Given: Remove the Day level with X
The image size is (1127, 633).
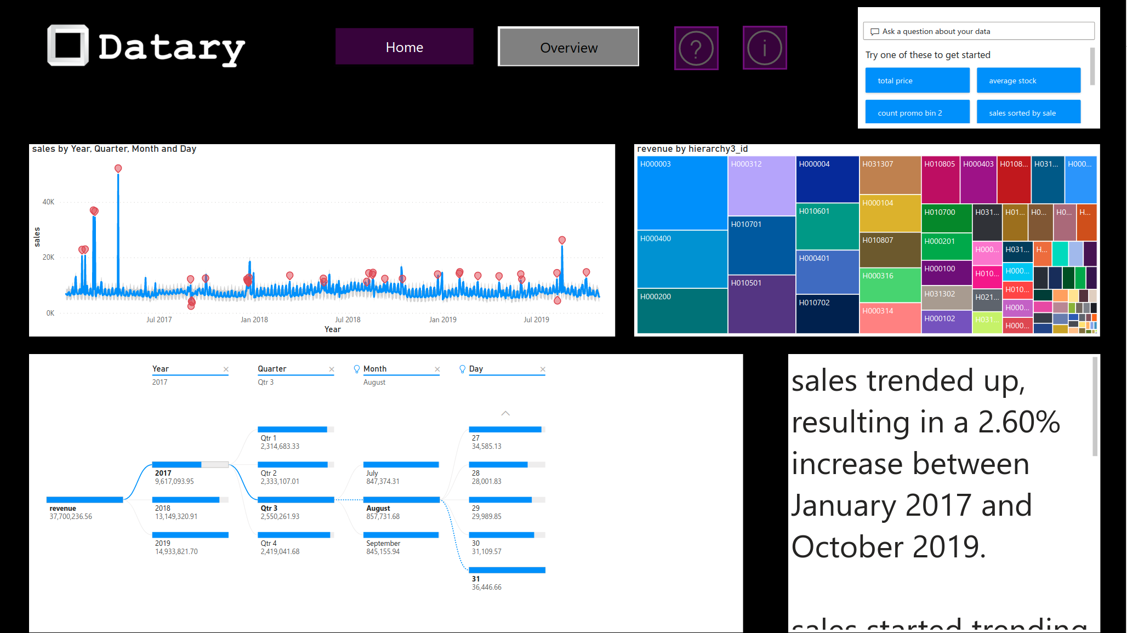Looking at the screenshot, I should point(543,369).
